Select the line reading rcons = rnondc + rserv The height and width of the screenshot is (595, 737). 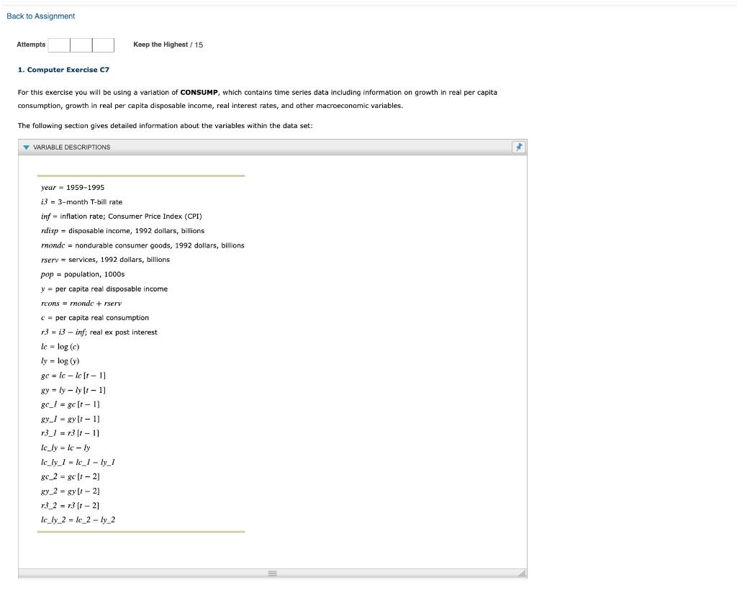click(x=81, y=303)
